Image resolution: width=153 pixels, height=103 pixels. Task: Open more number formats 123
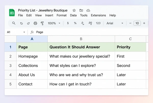98,23
